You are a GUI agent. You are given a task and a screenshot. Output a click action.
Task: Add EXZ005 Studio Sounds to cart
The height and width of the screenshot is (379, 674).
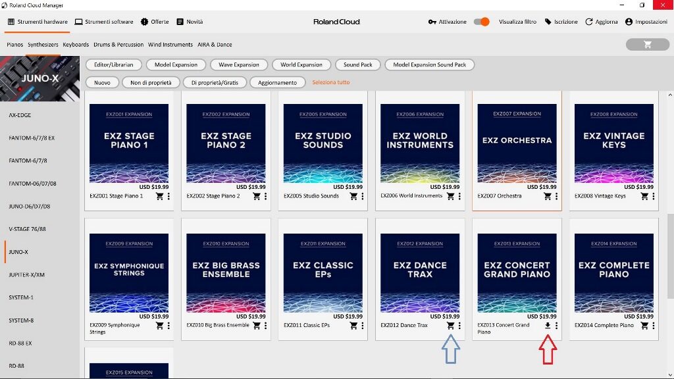[353, 196]
